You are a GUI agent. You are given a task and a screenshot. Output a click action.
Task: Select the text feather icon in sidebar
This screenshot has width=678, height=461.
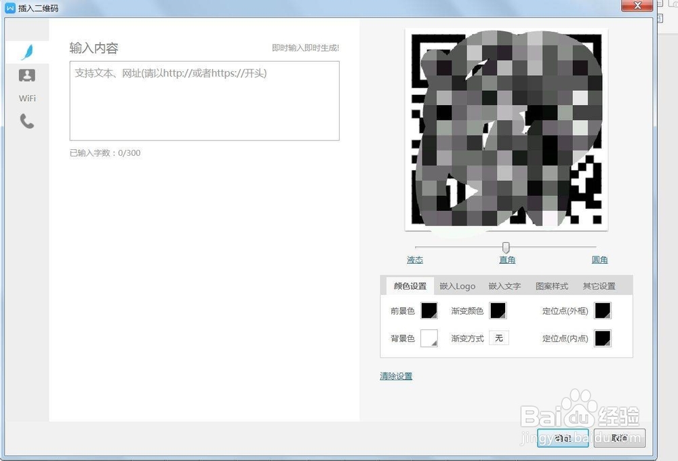[27, 52]
